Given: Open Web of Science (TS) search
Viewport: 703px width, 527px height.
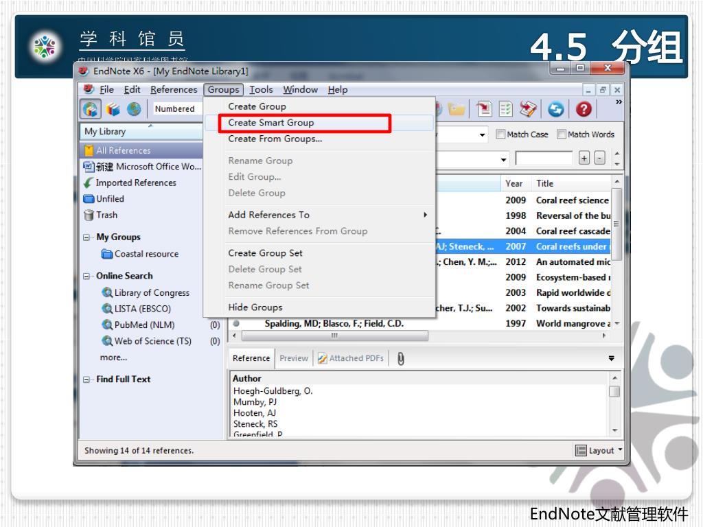Looking at the screenshot, I should (147, 341).
